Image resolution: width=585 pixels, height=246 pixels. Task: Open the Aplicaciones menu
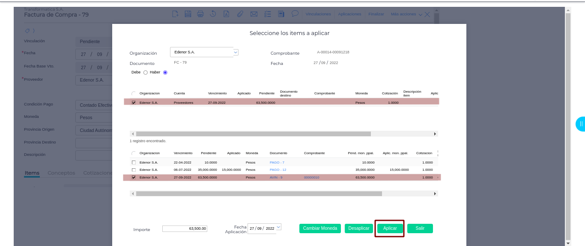[x=349, y=14]
